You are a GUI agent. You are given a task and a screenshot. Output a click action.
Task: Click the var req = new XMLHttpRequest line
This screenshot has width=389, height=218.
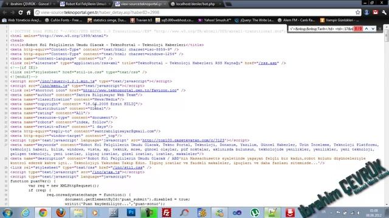[x=63, y=186]
